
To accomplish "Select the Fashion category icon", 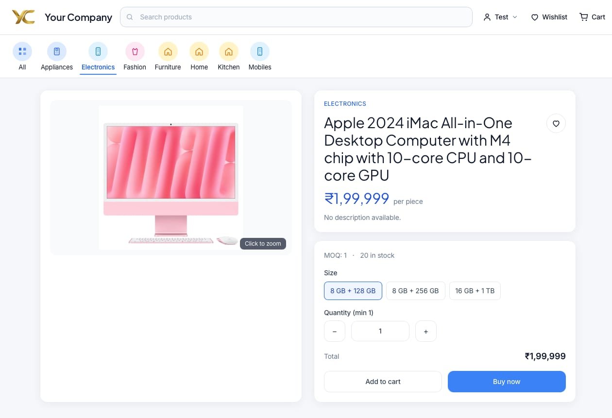I will pos(135,51).
